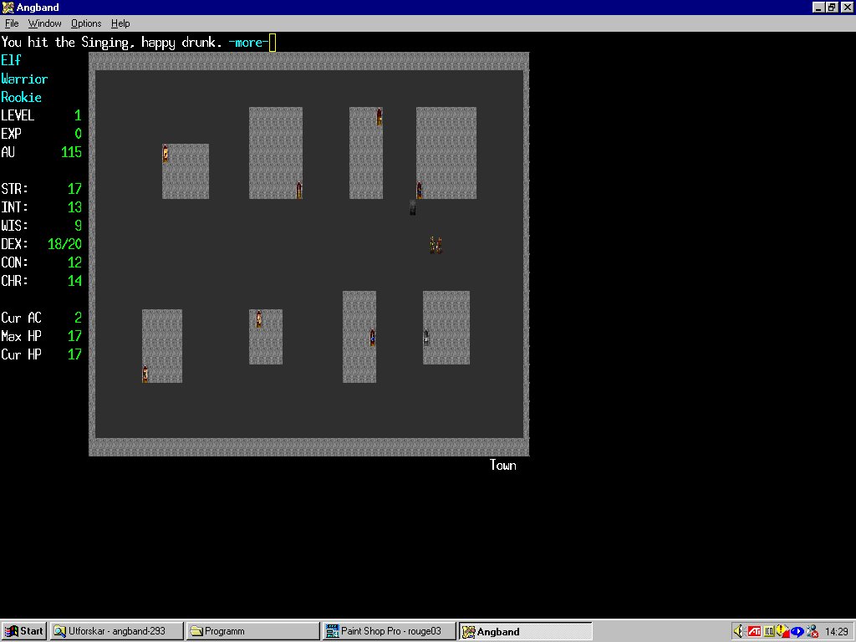Open the Options menu
The height and width of the screenshot is (642, 856).
coord(86,23)
